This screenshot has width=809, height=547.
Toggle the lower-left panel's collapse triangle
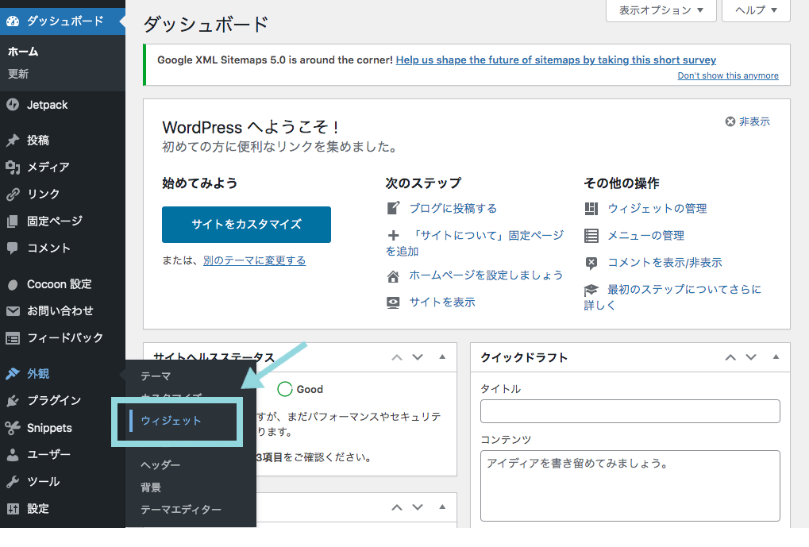tap(442, 507)
